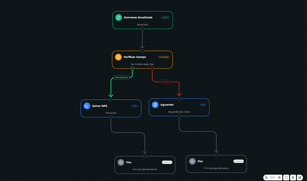307x181 pixels.
Task: Click the input handle atop the Fim node below Salvar NPS
Action: [x=145, y=156]
